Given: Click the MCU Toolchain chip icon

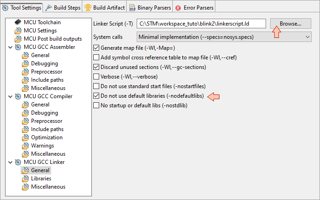Looking at the screenshot, I should [18, 22].
